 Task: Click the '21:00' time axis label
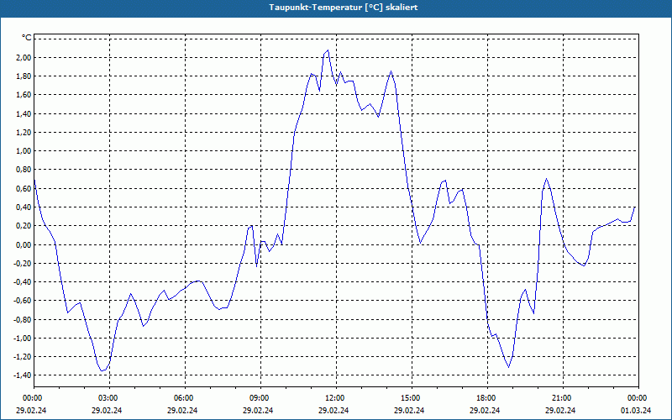tap(562, 398)
